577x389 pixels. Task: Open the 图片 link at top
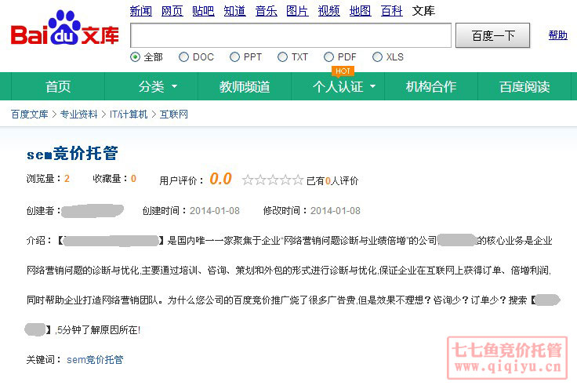tap(297, 11)
